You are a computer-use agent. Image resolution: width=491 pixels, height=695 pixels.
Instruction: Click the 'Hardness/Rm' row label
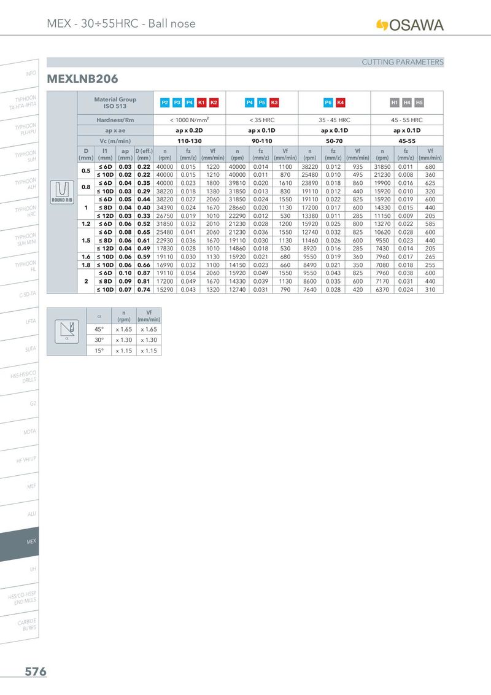(x=115, y=120)
